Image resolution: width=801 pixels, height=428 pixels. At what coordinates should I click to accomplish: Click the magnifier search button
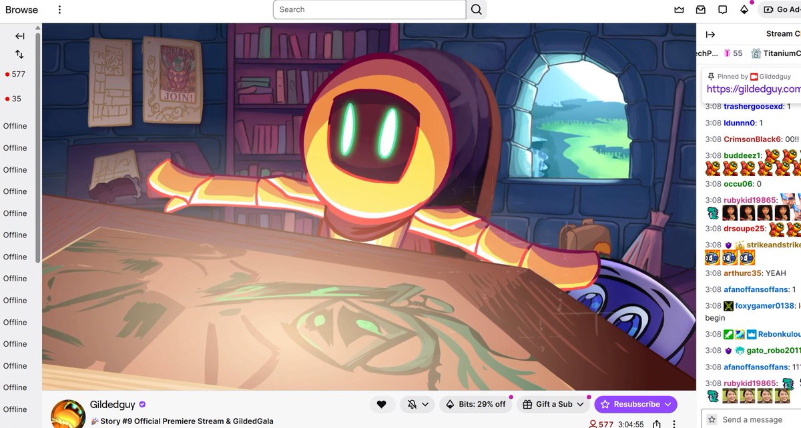(477, 9)
